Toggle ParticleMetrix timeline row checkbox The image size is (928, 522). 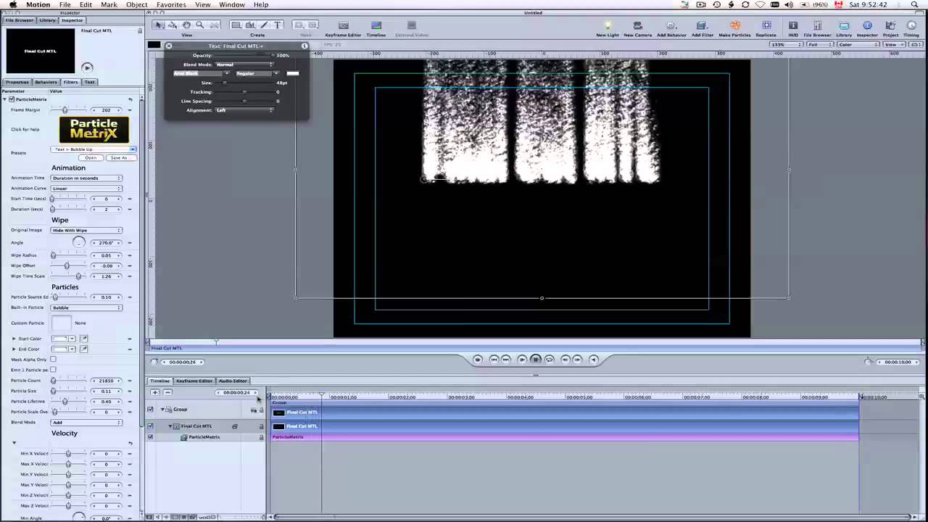(x=150, y=436)
